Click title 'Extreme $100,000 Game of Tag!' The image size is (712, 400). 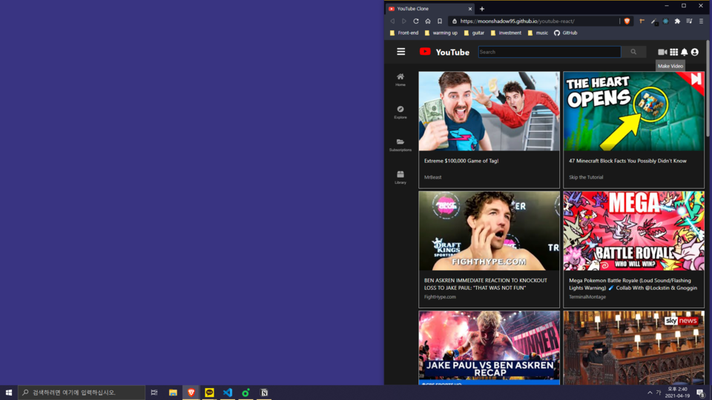(x=461, y=161)
